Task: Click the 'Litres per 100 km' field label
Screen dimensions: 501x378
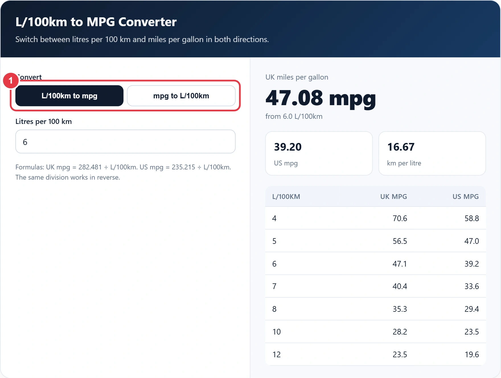Action: [44, 122]
